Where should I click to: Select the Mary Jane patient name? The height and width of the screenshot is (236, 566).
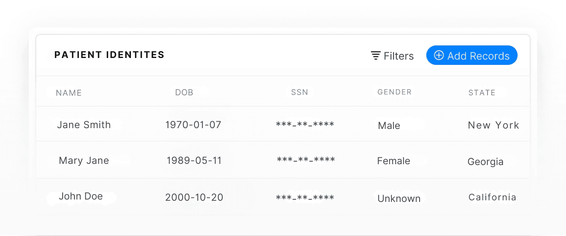tap(83, 160)
